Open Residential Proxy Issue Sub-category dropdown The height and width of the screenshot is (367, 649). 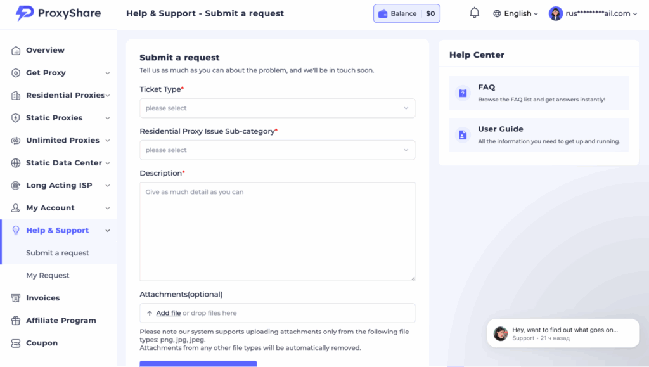click(278, 150)
